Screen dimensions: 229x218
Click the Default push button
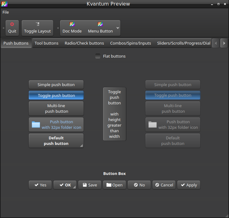(x=56, y=141)
